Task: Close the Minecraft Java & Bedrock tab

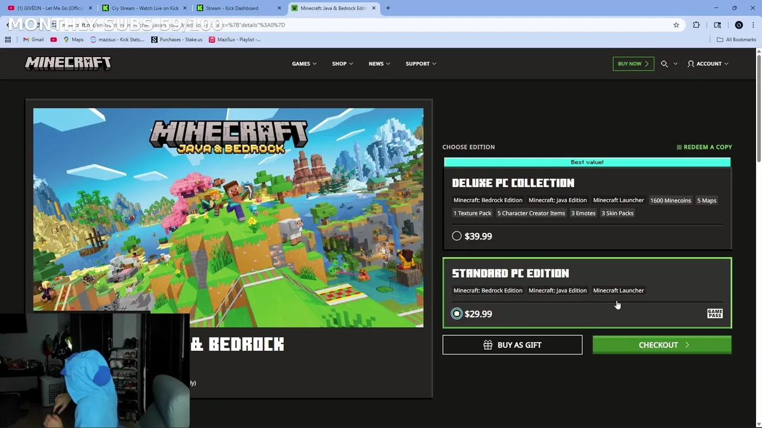Action: pos(374,8)
